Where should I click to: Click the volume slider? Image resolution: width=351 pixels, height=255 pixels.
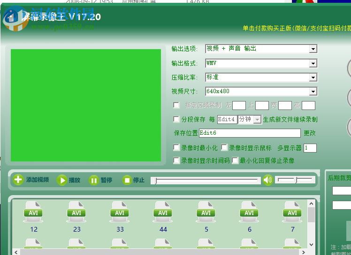coord(295,180)
